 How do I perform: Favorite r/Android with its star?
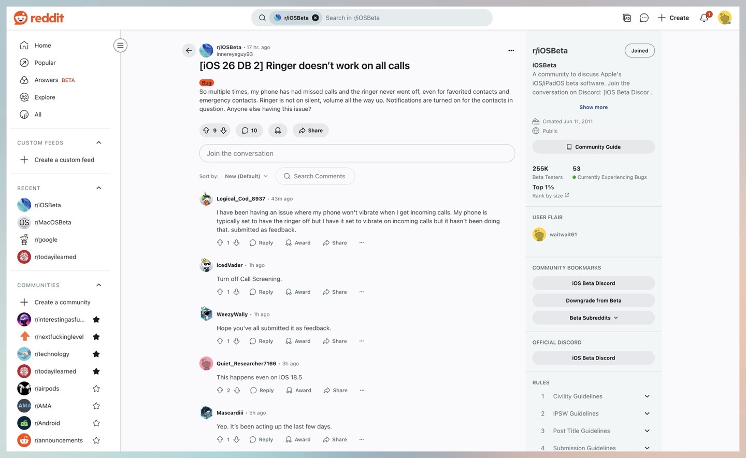[96, 423]
